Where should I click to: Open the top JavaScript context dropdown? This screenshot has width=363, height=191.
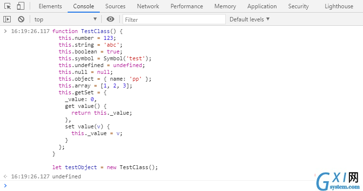point(66,19)
